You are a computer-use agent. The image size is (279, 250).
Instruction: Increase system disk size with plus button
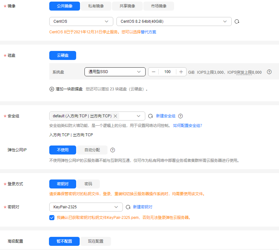point(181,72)
